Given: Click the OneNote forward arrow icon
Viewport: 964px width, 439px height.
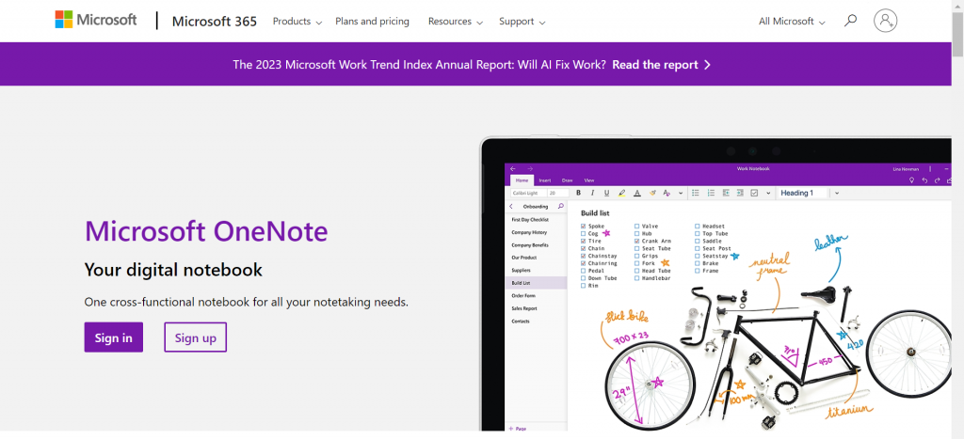Looking at the screenshot, I should [x=530, y=169].
